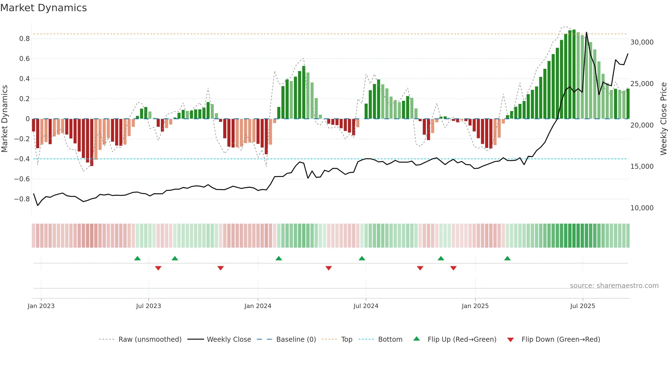The width and height of the screenshot is (668, 376).
Task: Toggle the Raw (unsmoothed) legend entry
Action: coord(140,340)
